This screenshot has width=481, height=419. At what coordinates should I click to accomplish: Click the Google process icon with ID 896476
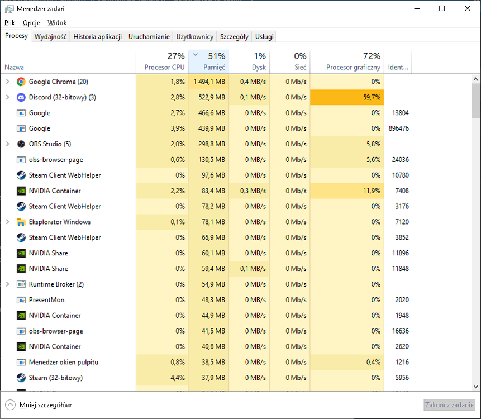tap(21, 128)
